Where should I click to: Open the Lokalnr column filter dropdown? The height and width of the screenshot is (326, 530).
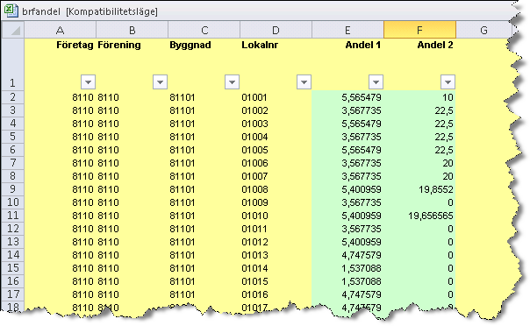[304, 82]
